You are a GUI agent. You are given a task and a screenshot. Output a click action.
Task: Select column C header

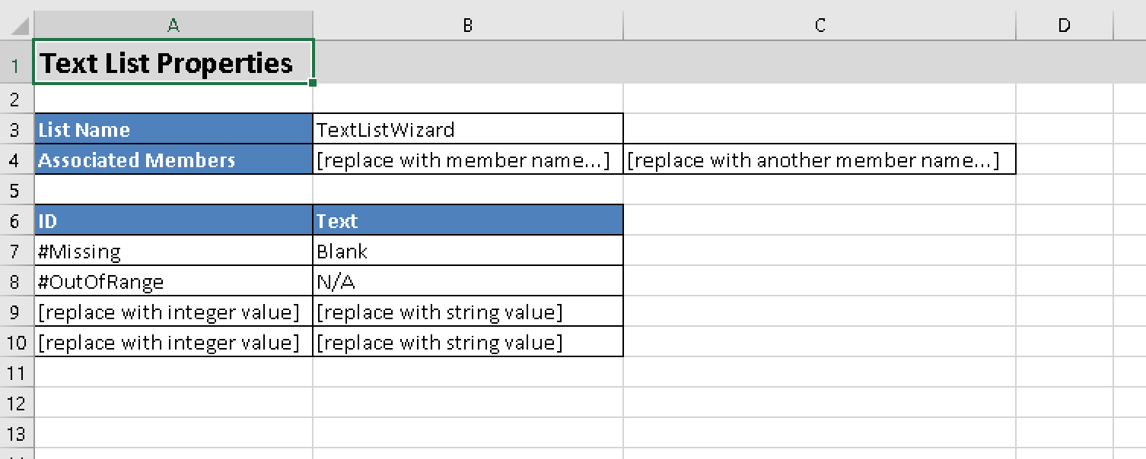[820, 25]
